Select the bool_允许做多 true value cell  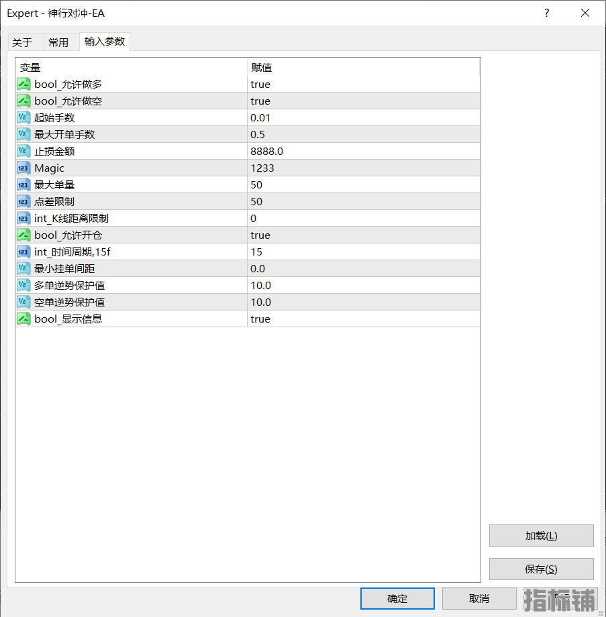pos(363,84)
